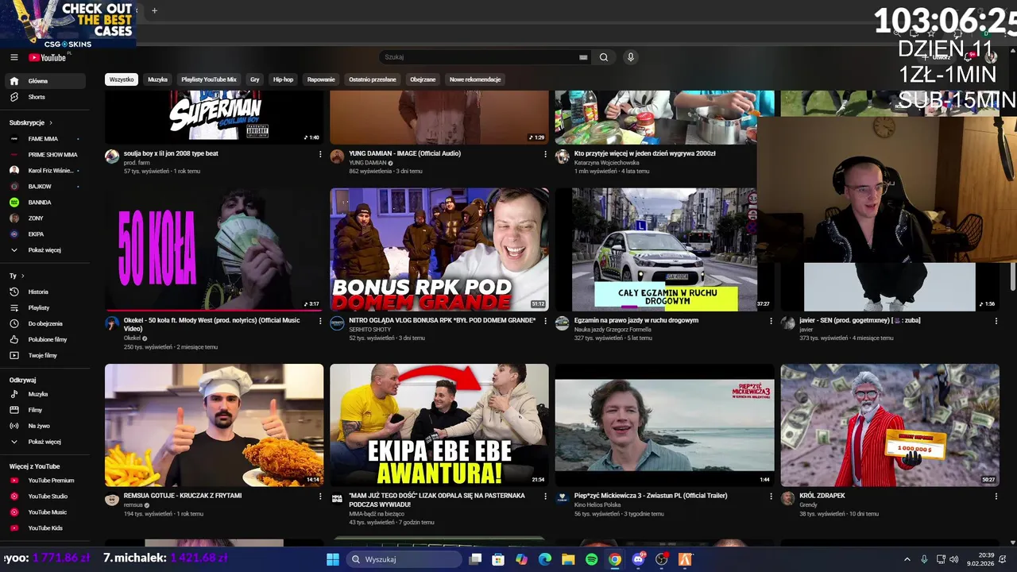Open options menu for KRÓL ZDRAPEK video
The width and height of the screenshot is (1017, 572).
[996, 496]
